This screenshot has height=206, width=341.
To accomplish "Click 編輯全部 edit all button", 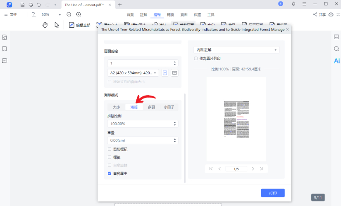I will 80,25.
